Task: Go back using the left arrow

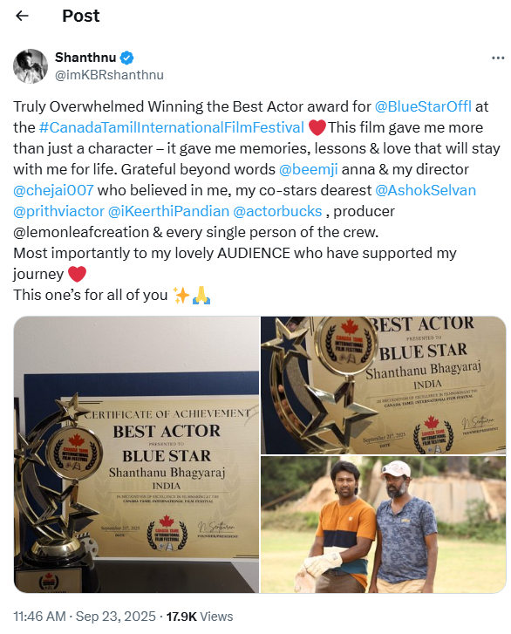Action: [x=22, y=16]
